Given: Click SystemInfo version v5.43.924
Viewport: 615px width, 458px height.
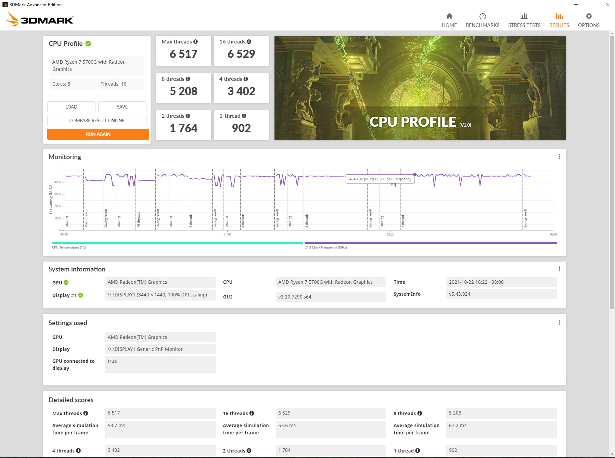Looking at the screenshot, I should point(501,294).
